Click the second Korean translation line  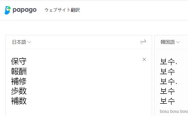point(167,72)
